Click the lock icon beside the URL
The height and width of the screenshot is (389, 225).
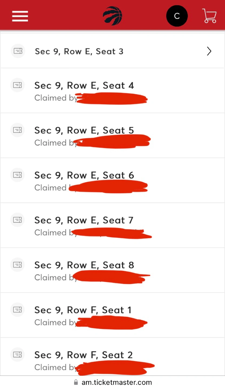click(x=76, y=382)
